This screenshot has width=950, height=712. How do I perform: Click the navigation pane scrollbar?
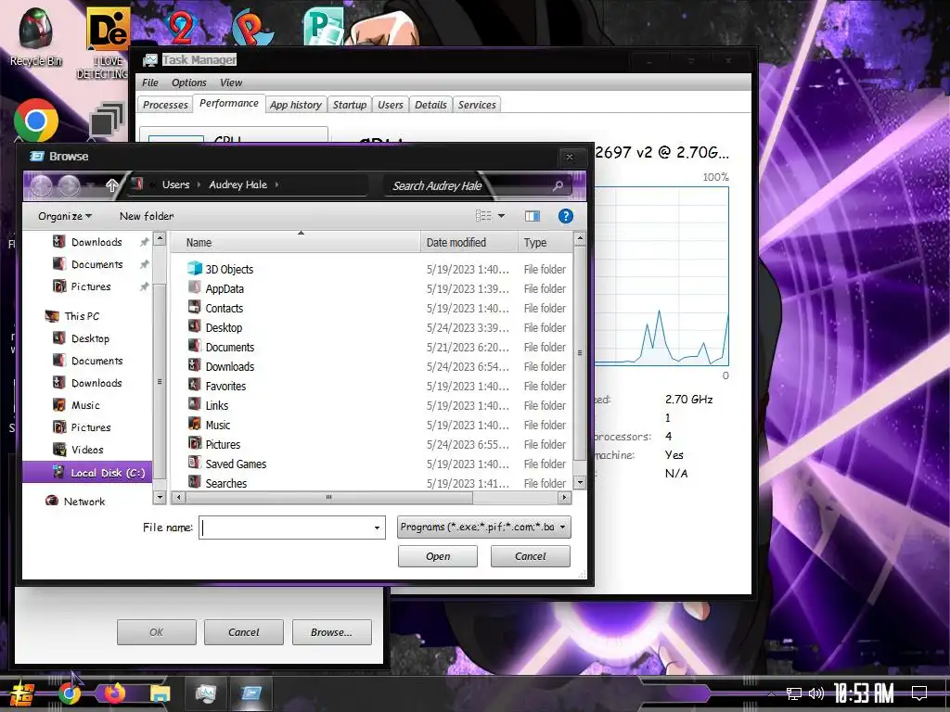point(160,381)
